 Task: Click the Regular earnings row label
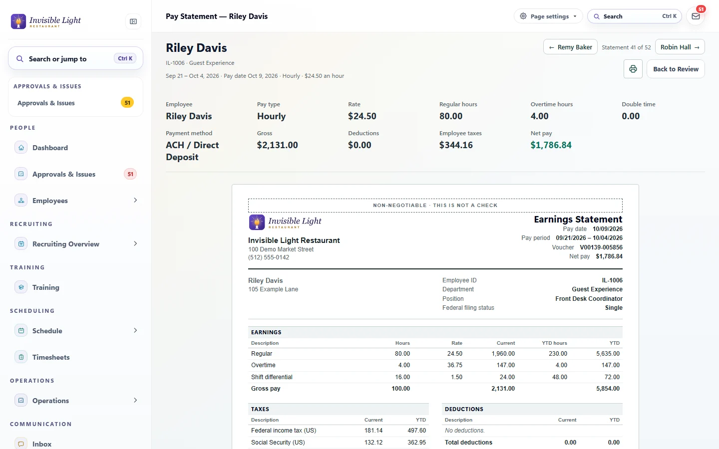(x=262, y=354)
